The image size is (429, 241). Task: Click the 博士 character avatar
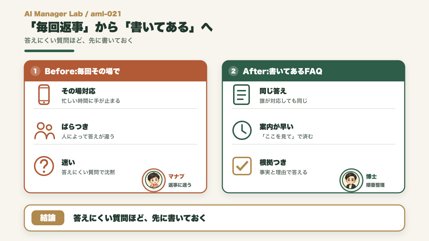coord(351,180)
